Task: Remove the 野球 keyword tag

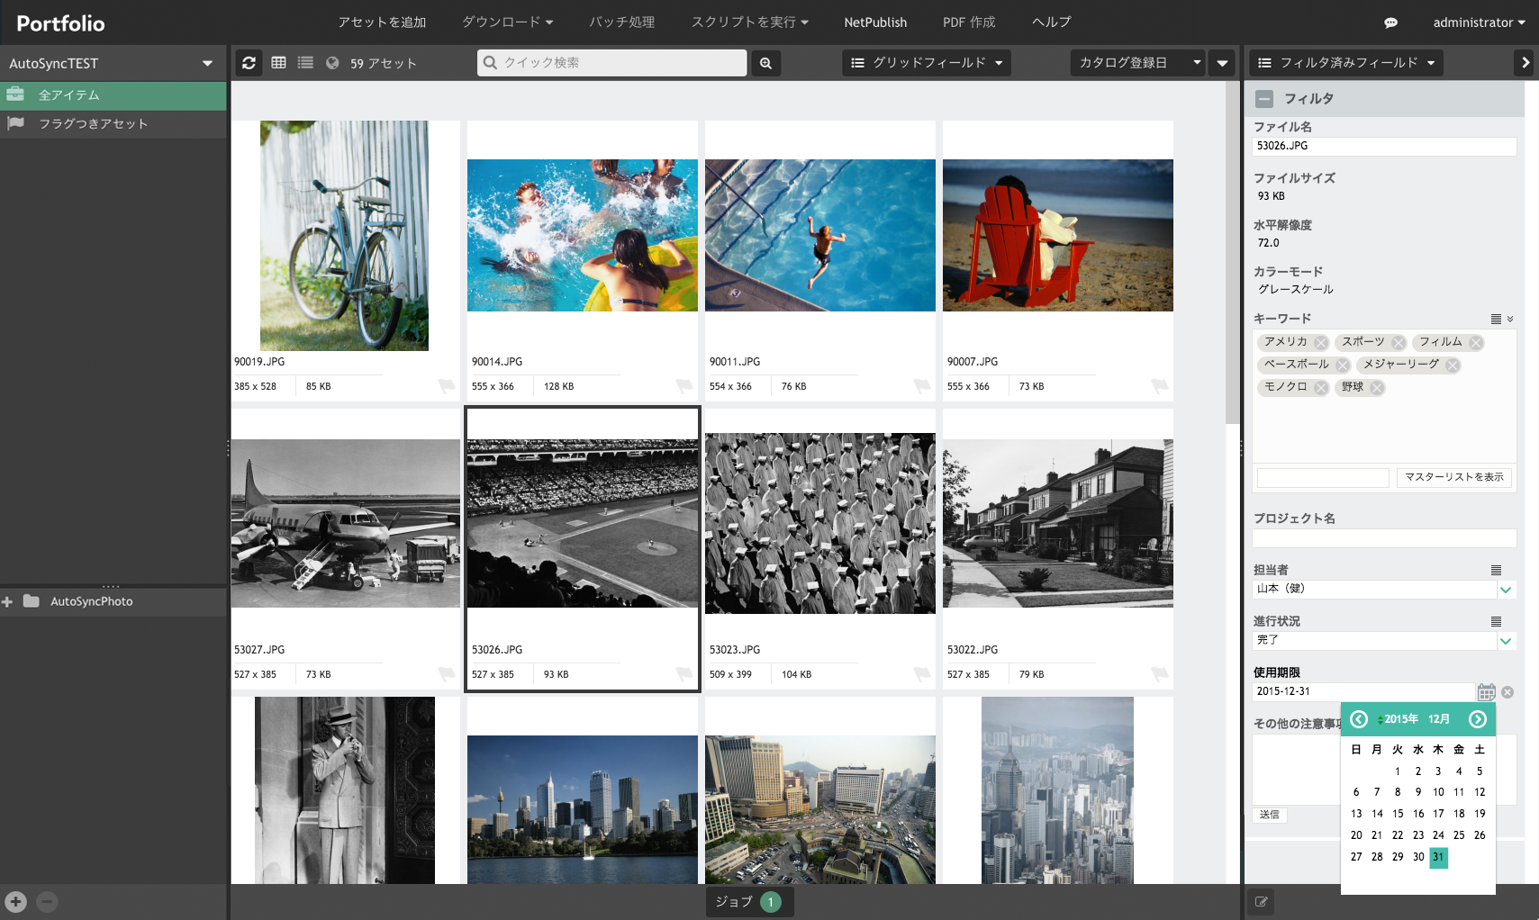Action: (1376, 388)
